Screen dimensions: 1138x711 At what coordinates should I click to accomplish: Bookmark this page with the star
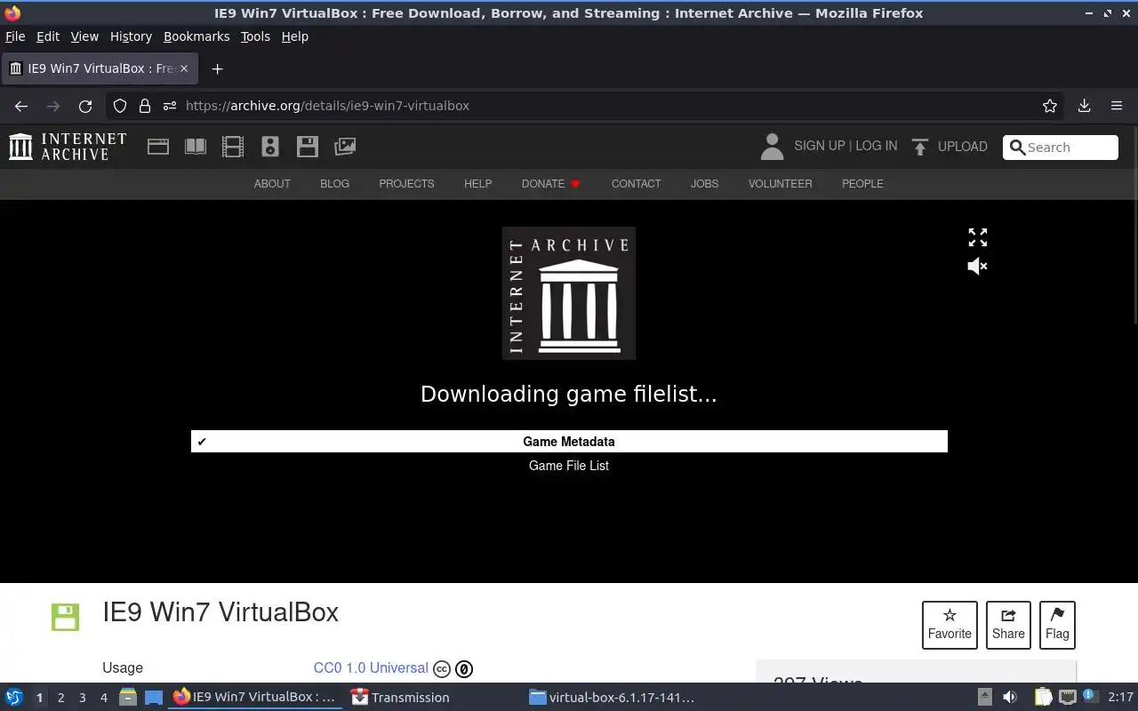1050,106
